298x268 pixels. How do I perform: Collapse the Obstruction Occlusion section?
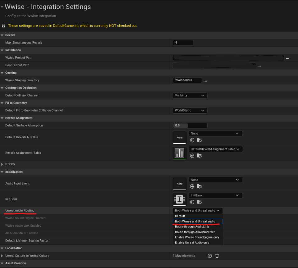[x=2, y=88]
